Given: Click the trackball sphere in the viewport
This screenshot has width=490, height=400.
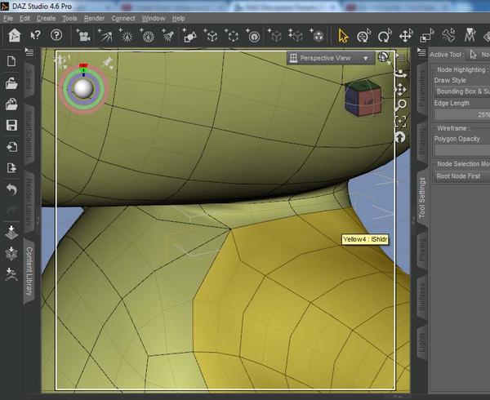Looking at the screenshot, I should click(83, 88).
